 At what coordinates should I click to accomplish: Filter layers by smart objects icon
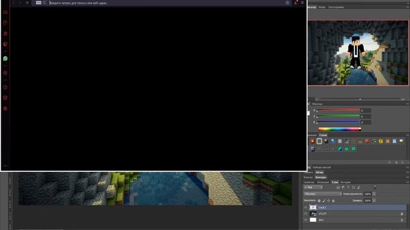point(359,187)
